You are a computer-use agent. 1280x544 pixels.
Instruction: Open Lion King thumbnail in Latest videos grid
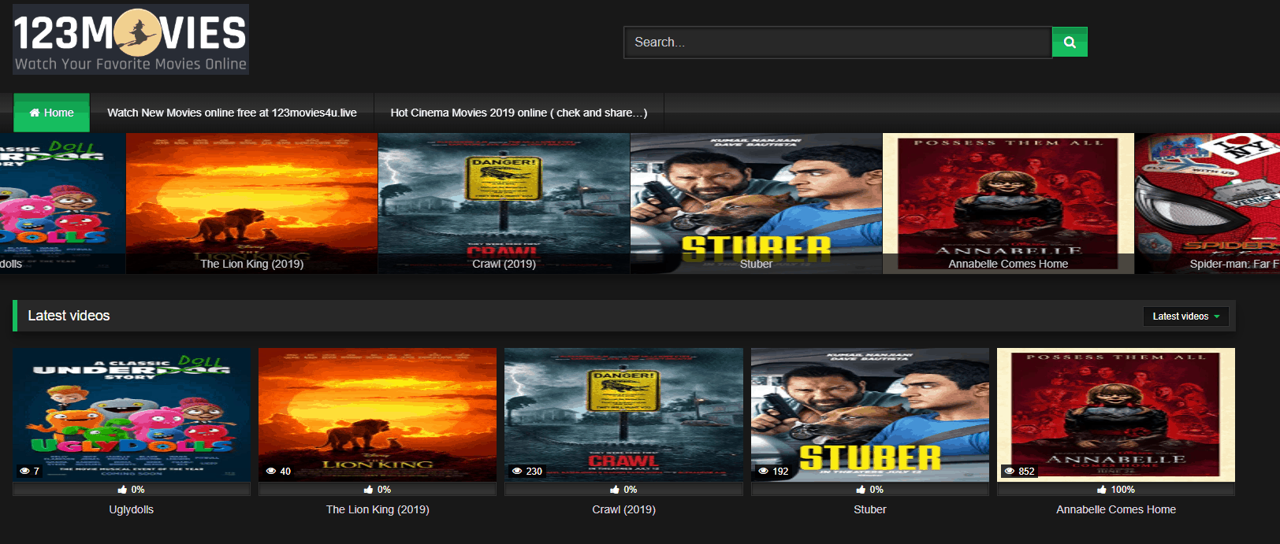[378, 415]
